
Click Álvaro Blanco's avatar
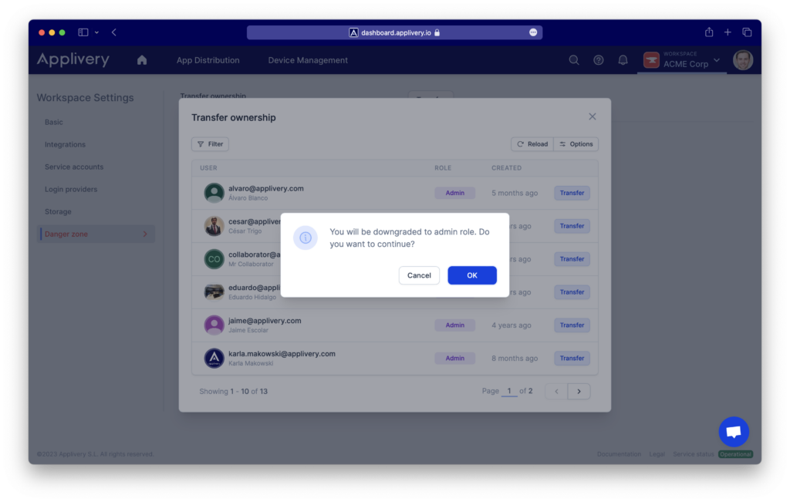click(214, 193)
